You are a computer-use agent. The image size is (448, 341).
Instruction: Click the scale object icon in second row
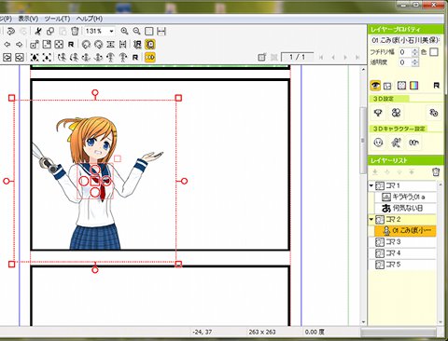point(35,45)
